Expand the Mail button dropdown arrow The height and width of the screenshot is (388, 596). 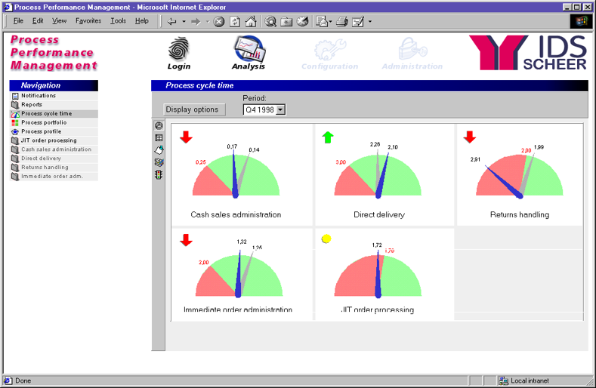330,22
